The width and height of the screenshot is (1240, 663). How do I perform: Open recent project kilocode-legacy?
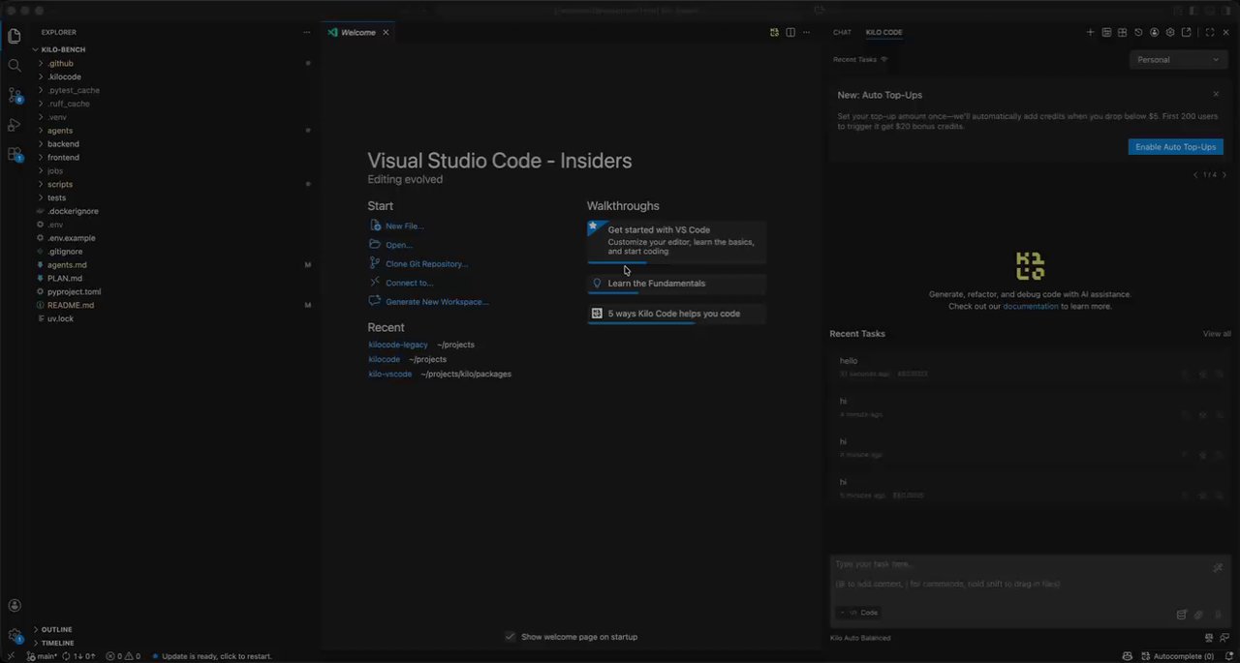pos(397,345)
